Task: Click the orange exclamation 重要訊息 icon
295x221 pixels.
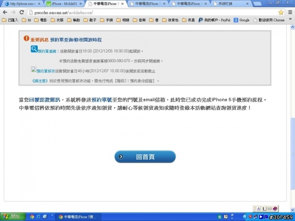Action: coord(26,38)
